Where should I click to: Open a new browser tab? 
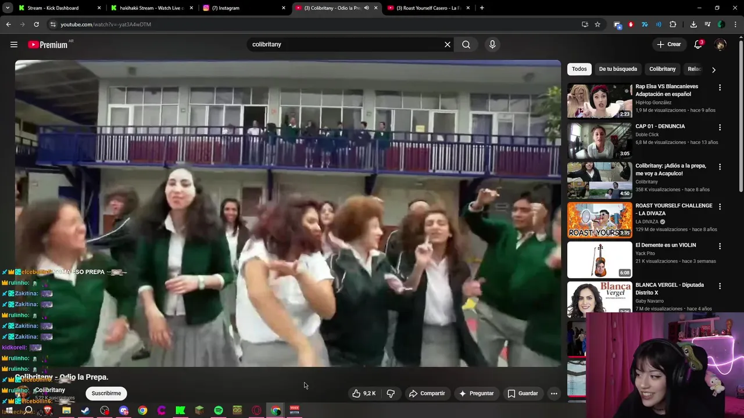pos(482,8)
